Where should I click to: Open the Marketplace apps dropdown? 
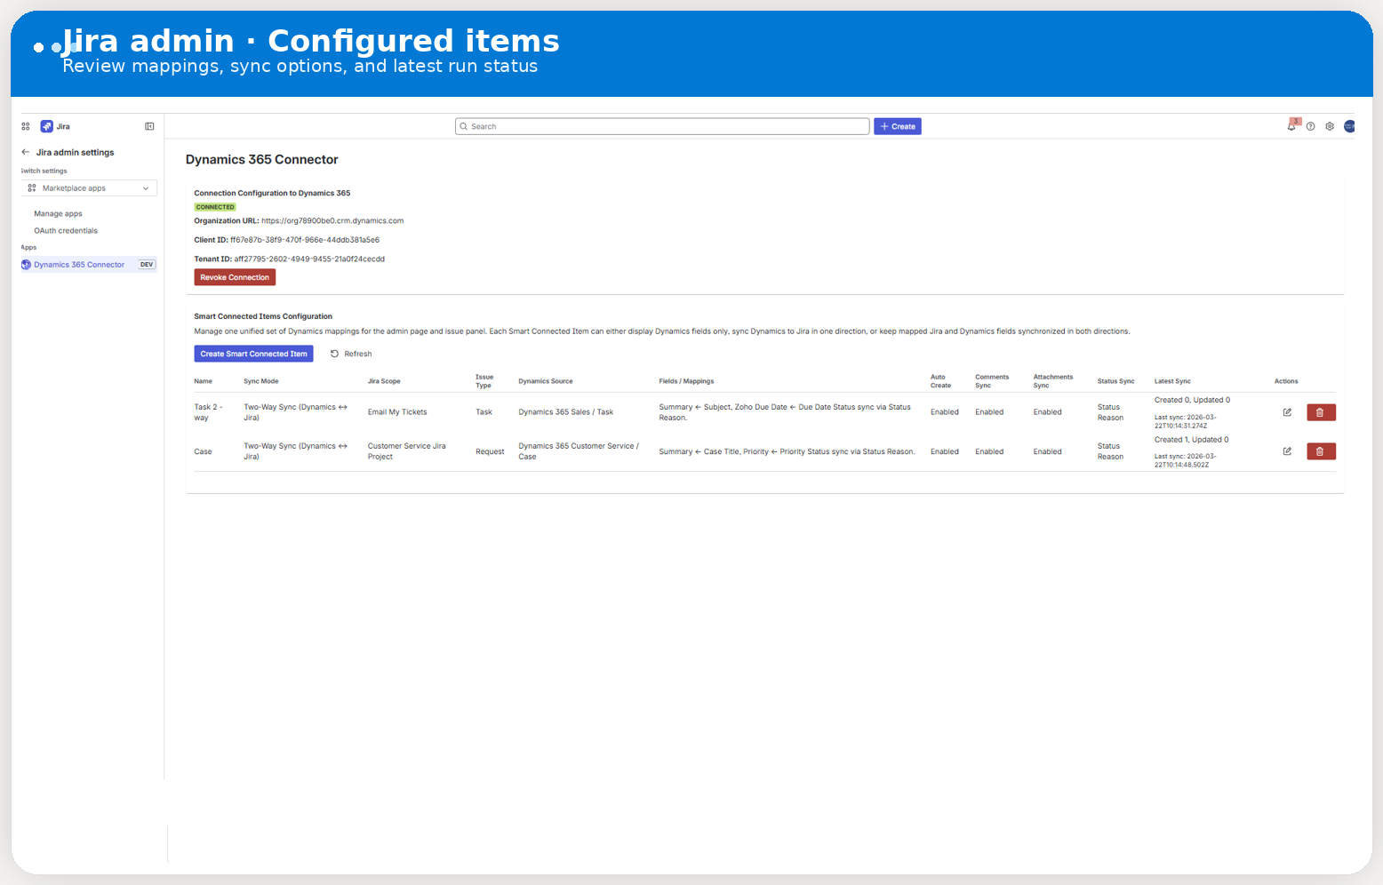[88, 187]
